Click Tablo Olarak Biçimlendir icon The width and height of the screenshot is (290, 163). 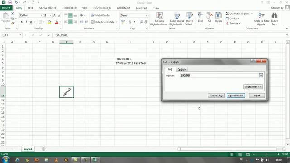click(177, 15)
